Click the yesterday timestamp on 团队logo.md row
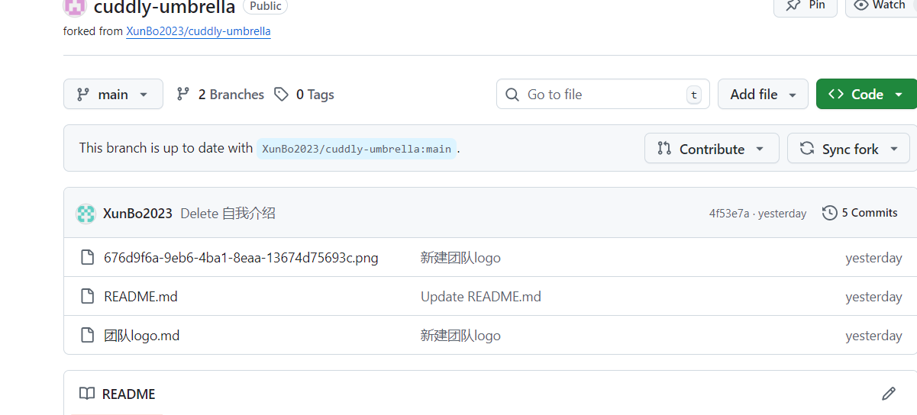The height and width of the screenshot is (415, 917). pyautogui.click(x=873, y=336)
